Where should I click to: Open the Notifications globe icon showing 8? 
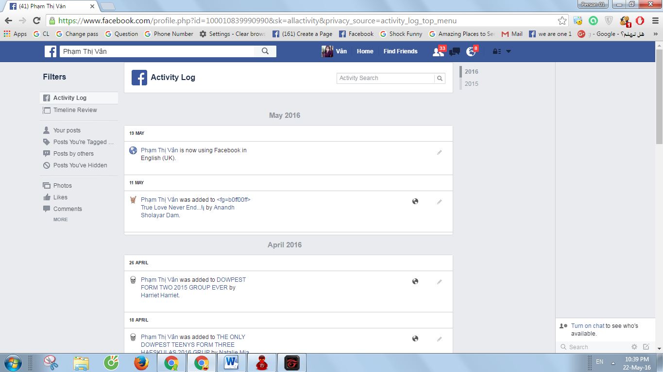coord(471,51)
